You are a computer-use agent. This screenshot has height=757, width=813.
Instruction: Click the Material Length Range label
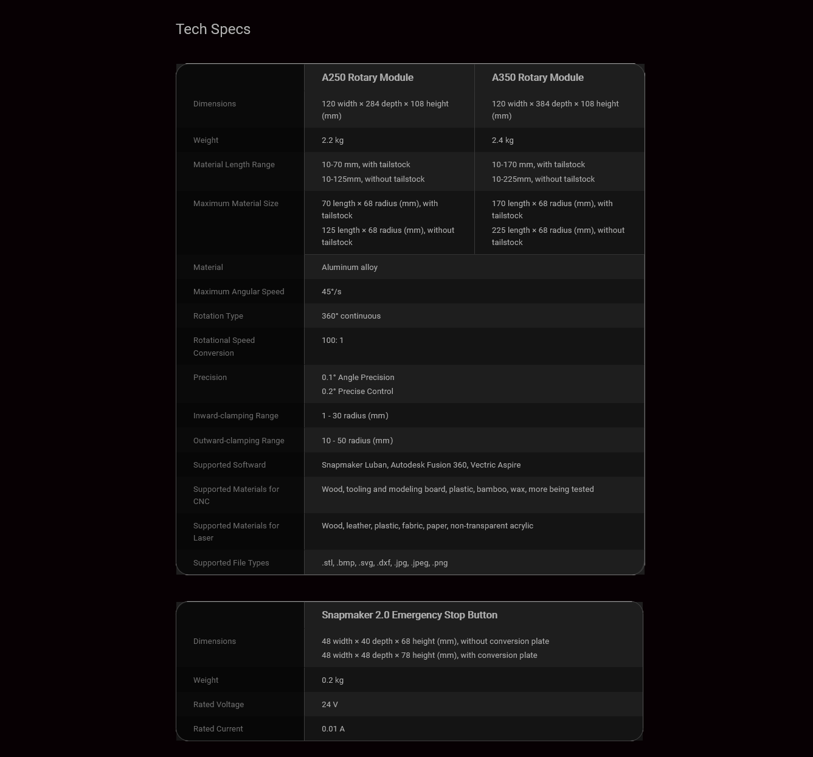click(x=234, y=165)
